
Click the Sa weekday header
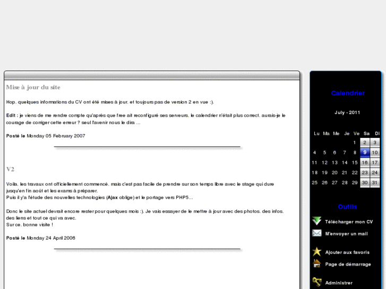tap(366, 134)
